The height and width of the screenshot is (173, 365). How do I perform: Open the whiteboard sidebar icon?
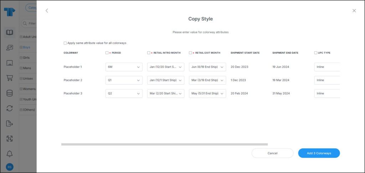(x=10, y=63)
